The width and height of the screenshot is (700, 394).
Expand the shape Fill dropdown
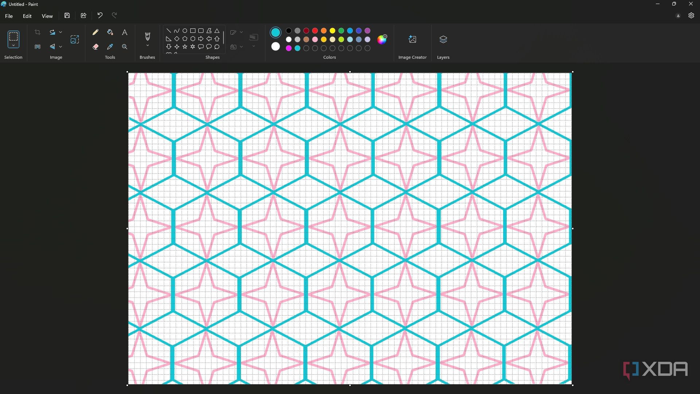pos(241,47)
